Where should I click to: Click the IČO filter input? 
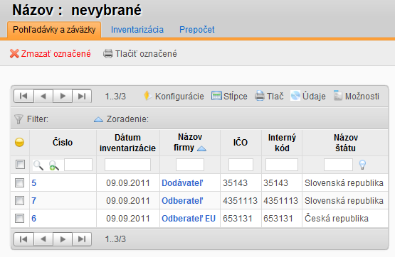(241, 165)
